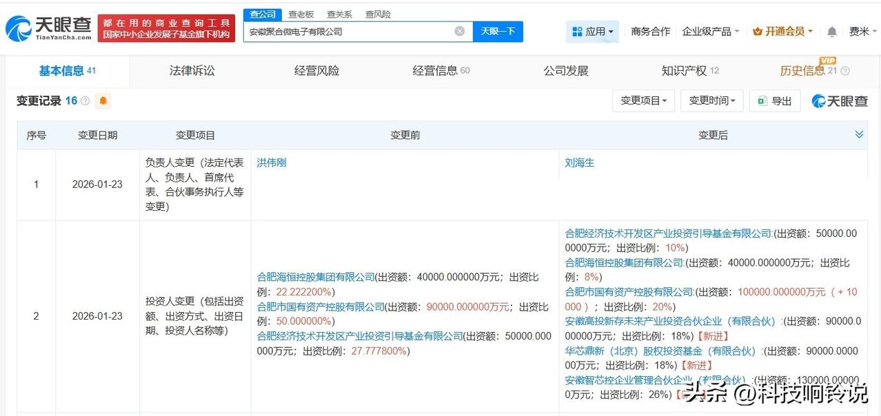Viewport: 881px width, 416px height.
Task: Open the 开通会员 membership dropdown
Action: coord(783,32)
